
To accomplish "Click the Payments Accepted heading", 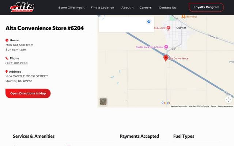I will (139, 136).
